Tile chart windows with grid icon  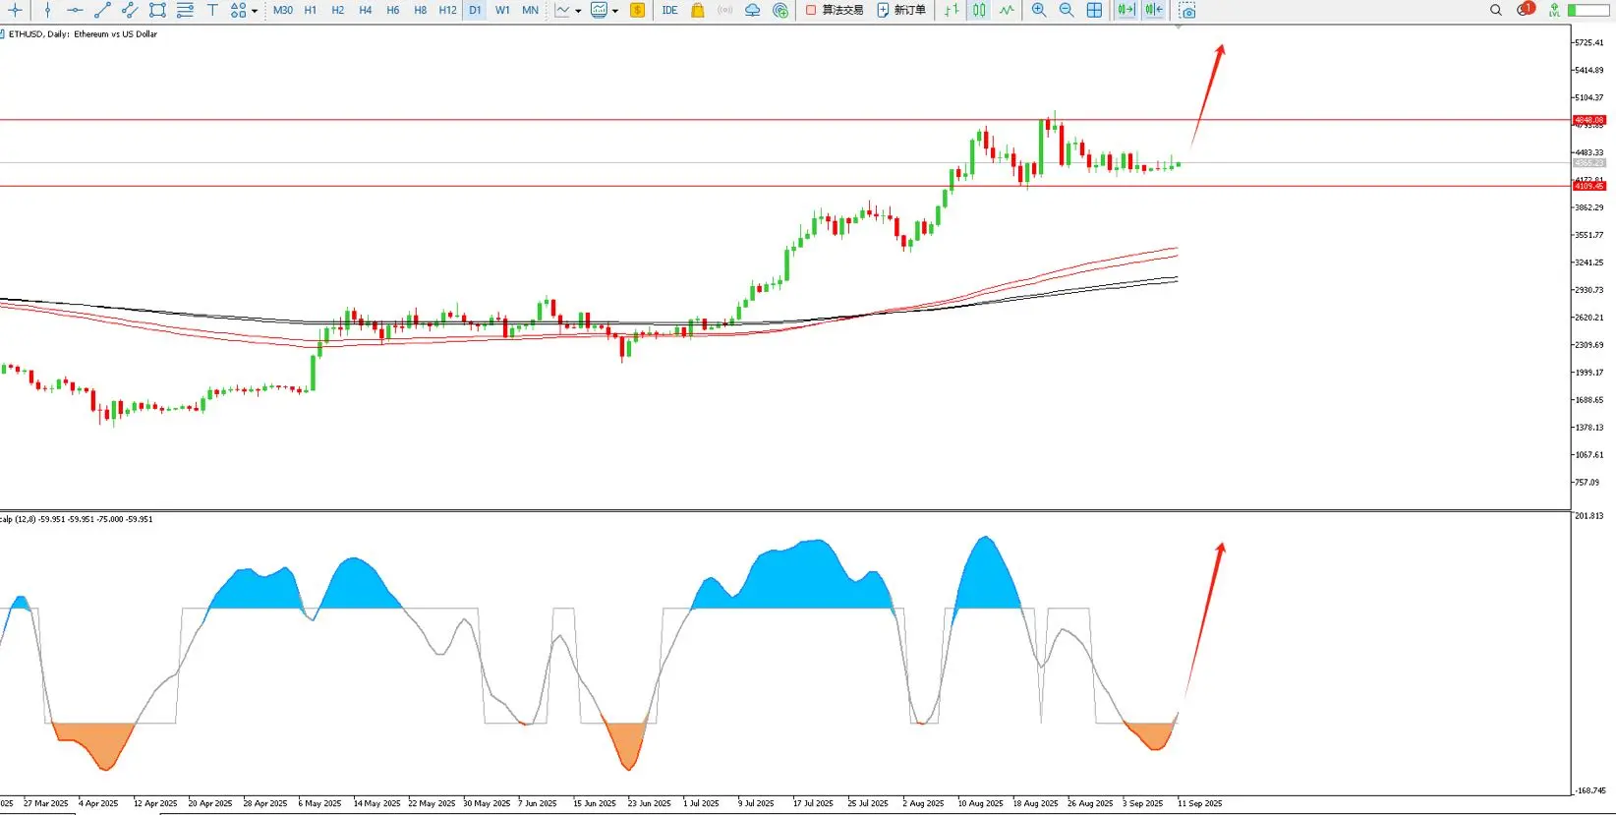tap(1094, 10)
